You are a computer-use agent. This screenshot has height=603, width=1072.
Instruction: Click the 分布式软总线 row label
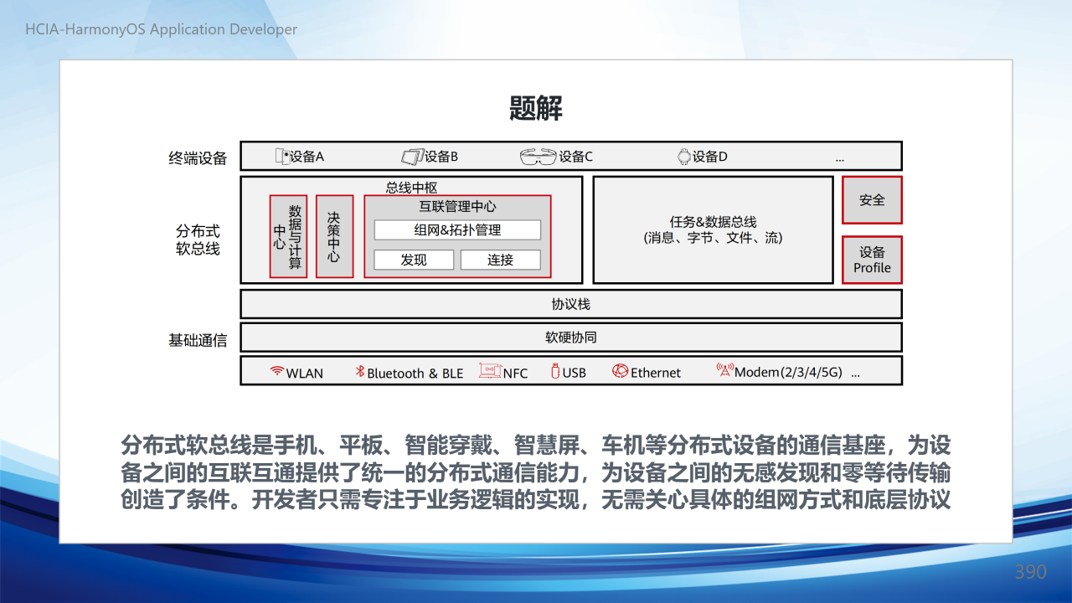[x=198, y=240]
